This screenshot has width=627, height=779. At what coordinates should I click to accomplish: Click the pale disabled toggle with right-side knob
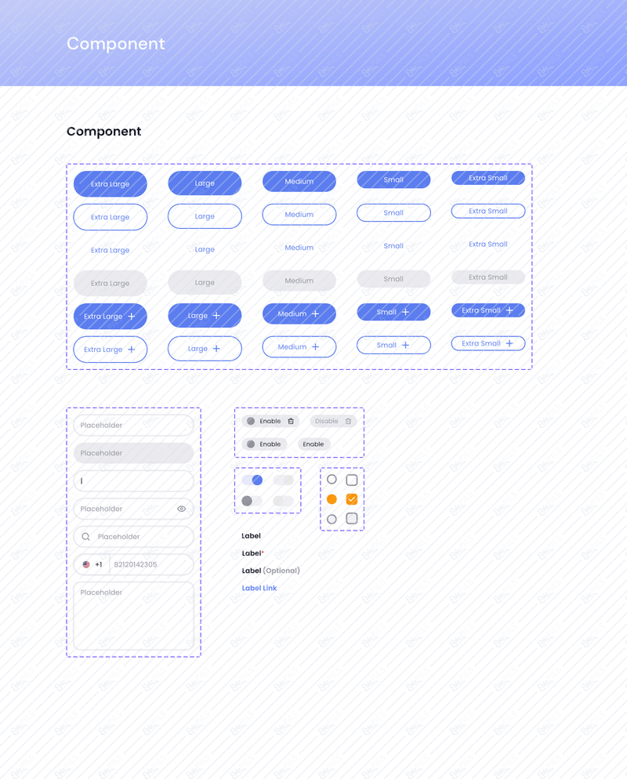283,480
